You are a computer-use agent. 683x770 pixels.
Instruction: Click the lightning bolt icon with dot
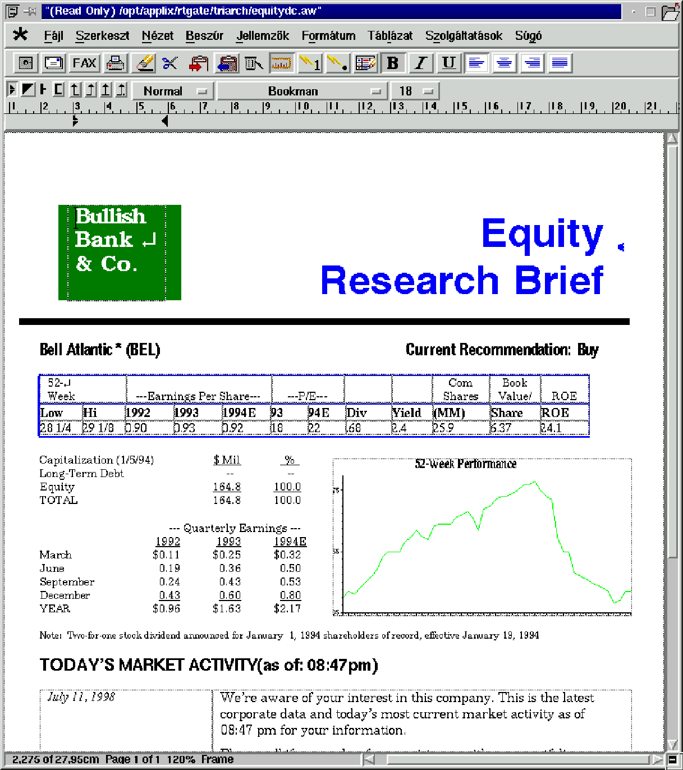tap(337, 63)
